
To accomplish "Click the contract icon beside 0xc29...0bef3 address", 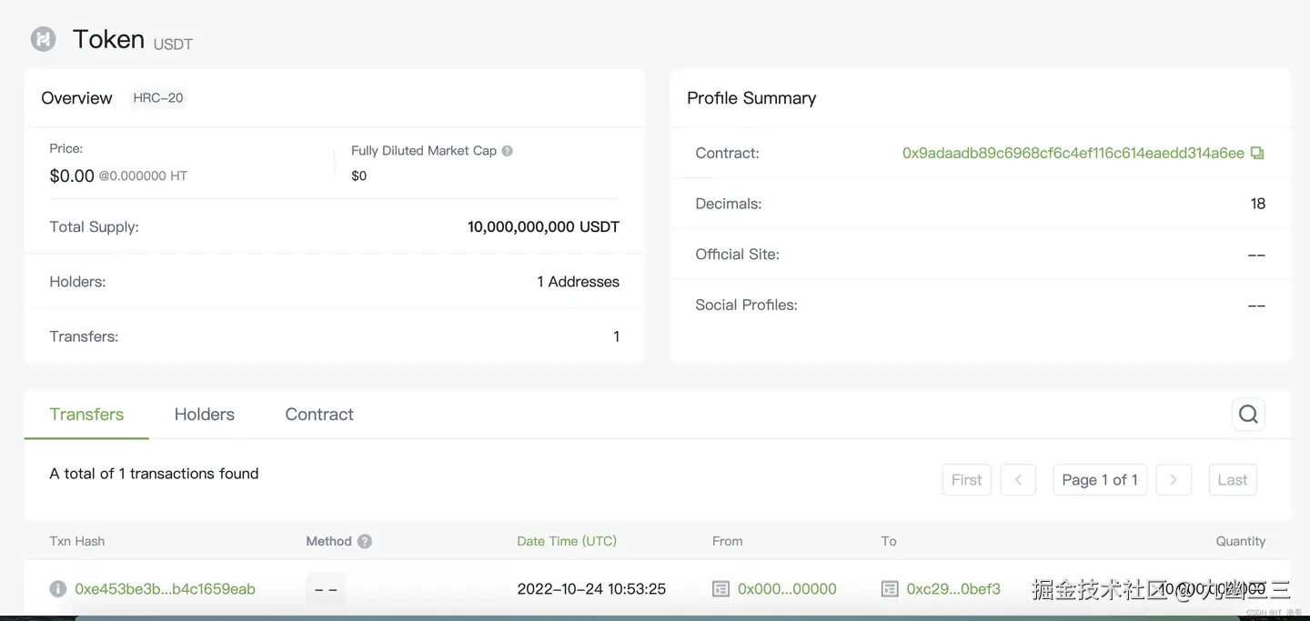I will (x=890, y=589).
